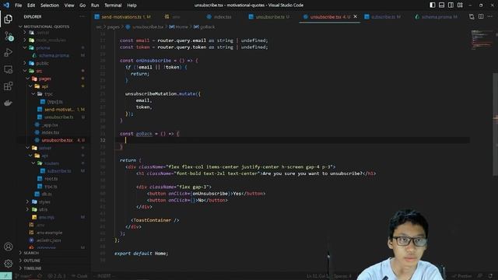Open send-motivat... file in tree
Viewport: 498px width, 280px height.
point(59,109)
